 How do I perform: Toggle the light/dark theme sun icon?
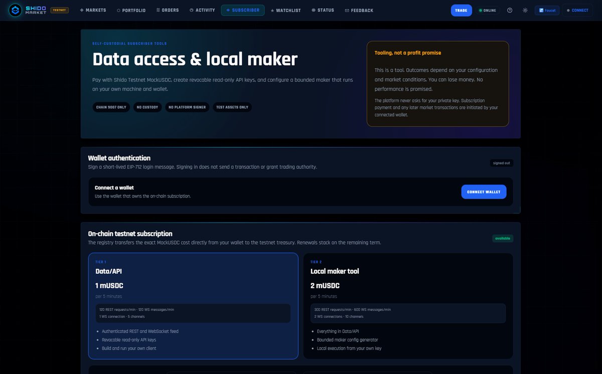525,10
